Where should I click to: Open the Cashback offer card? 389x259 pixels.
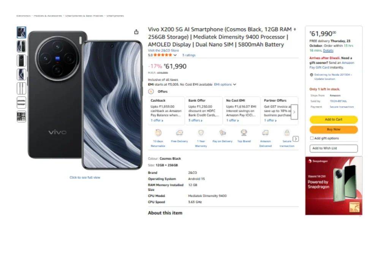click(166, 110)
